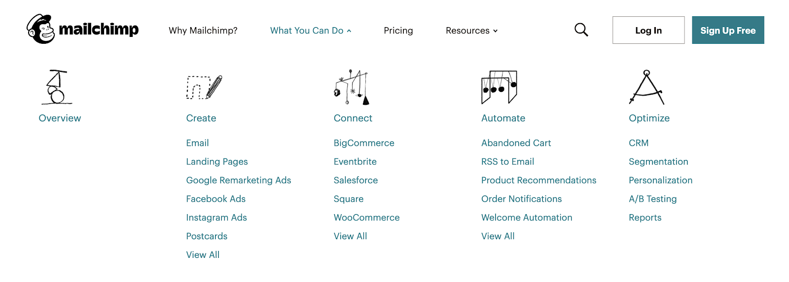Open the Why Mailchimp? menu item
The width and height of the screenshot is (789, 282).
[203, 31]
